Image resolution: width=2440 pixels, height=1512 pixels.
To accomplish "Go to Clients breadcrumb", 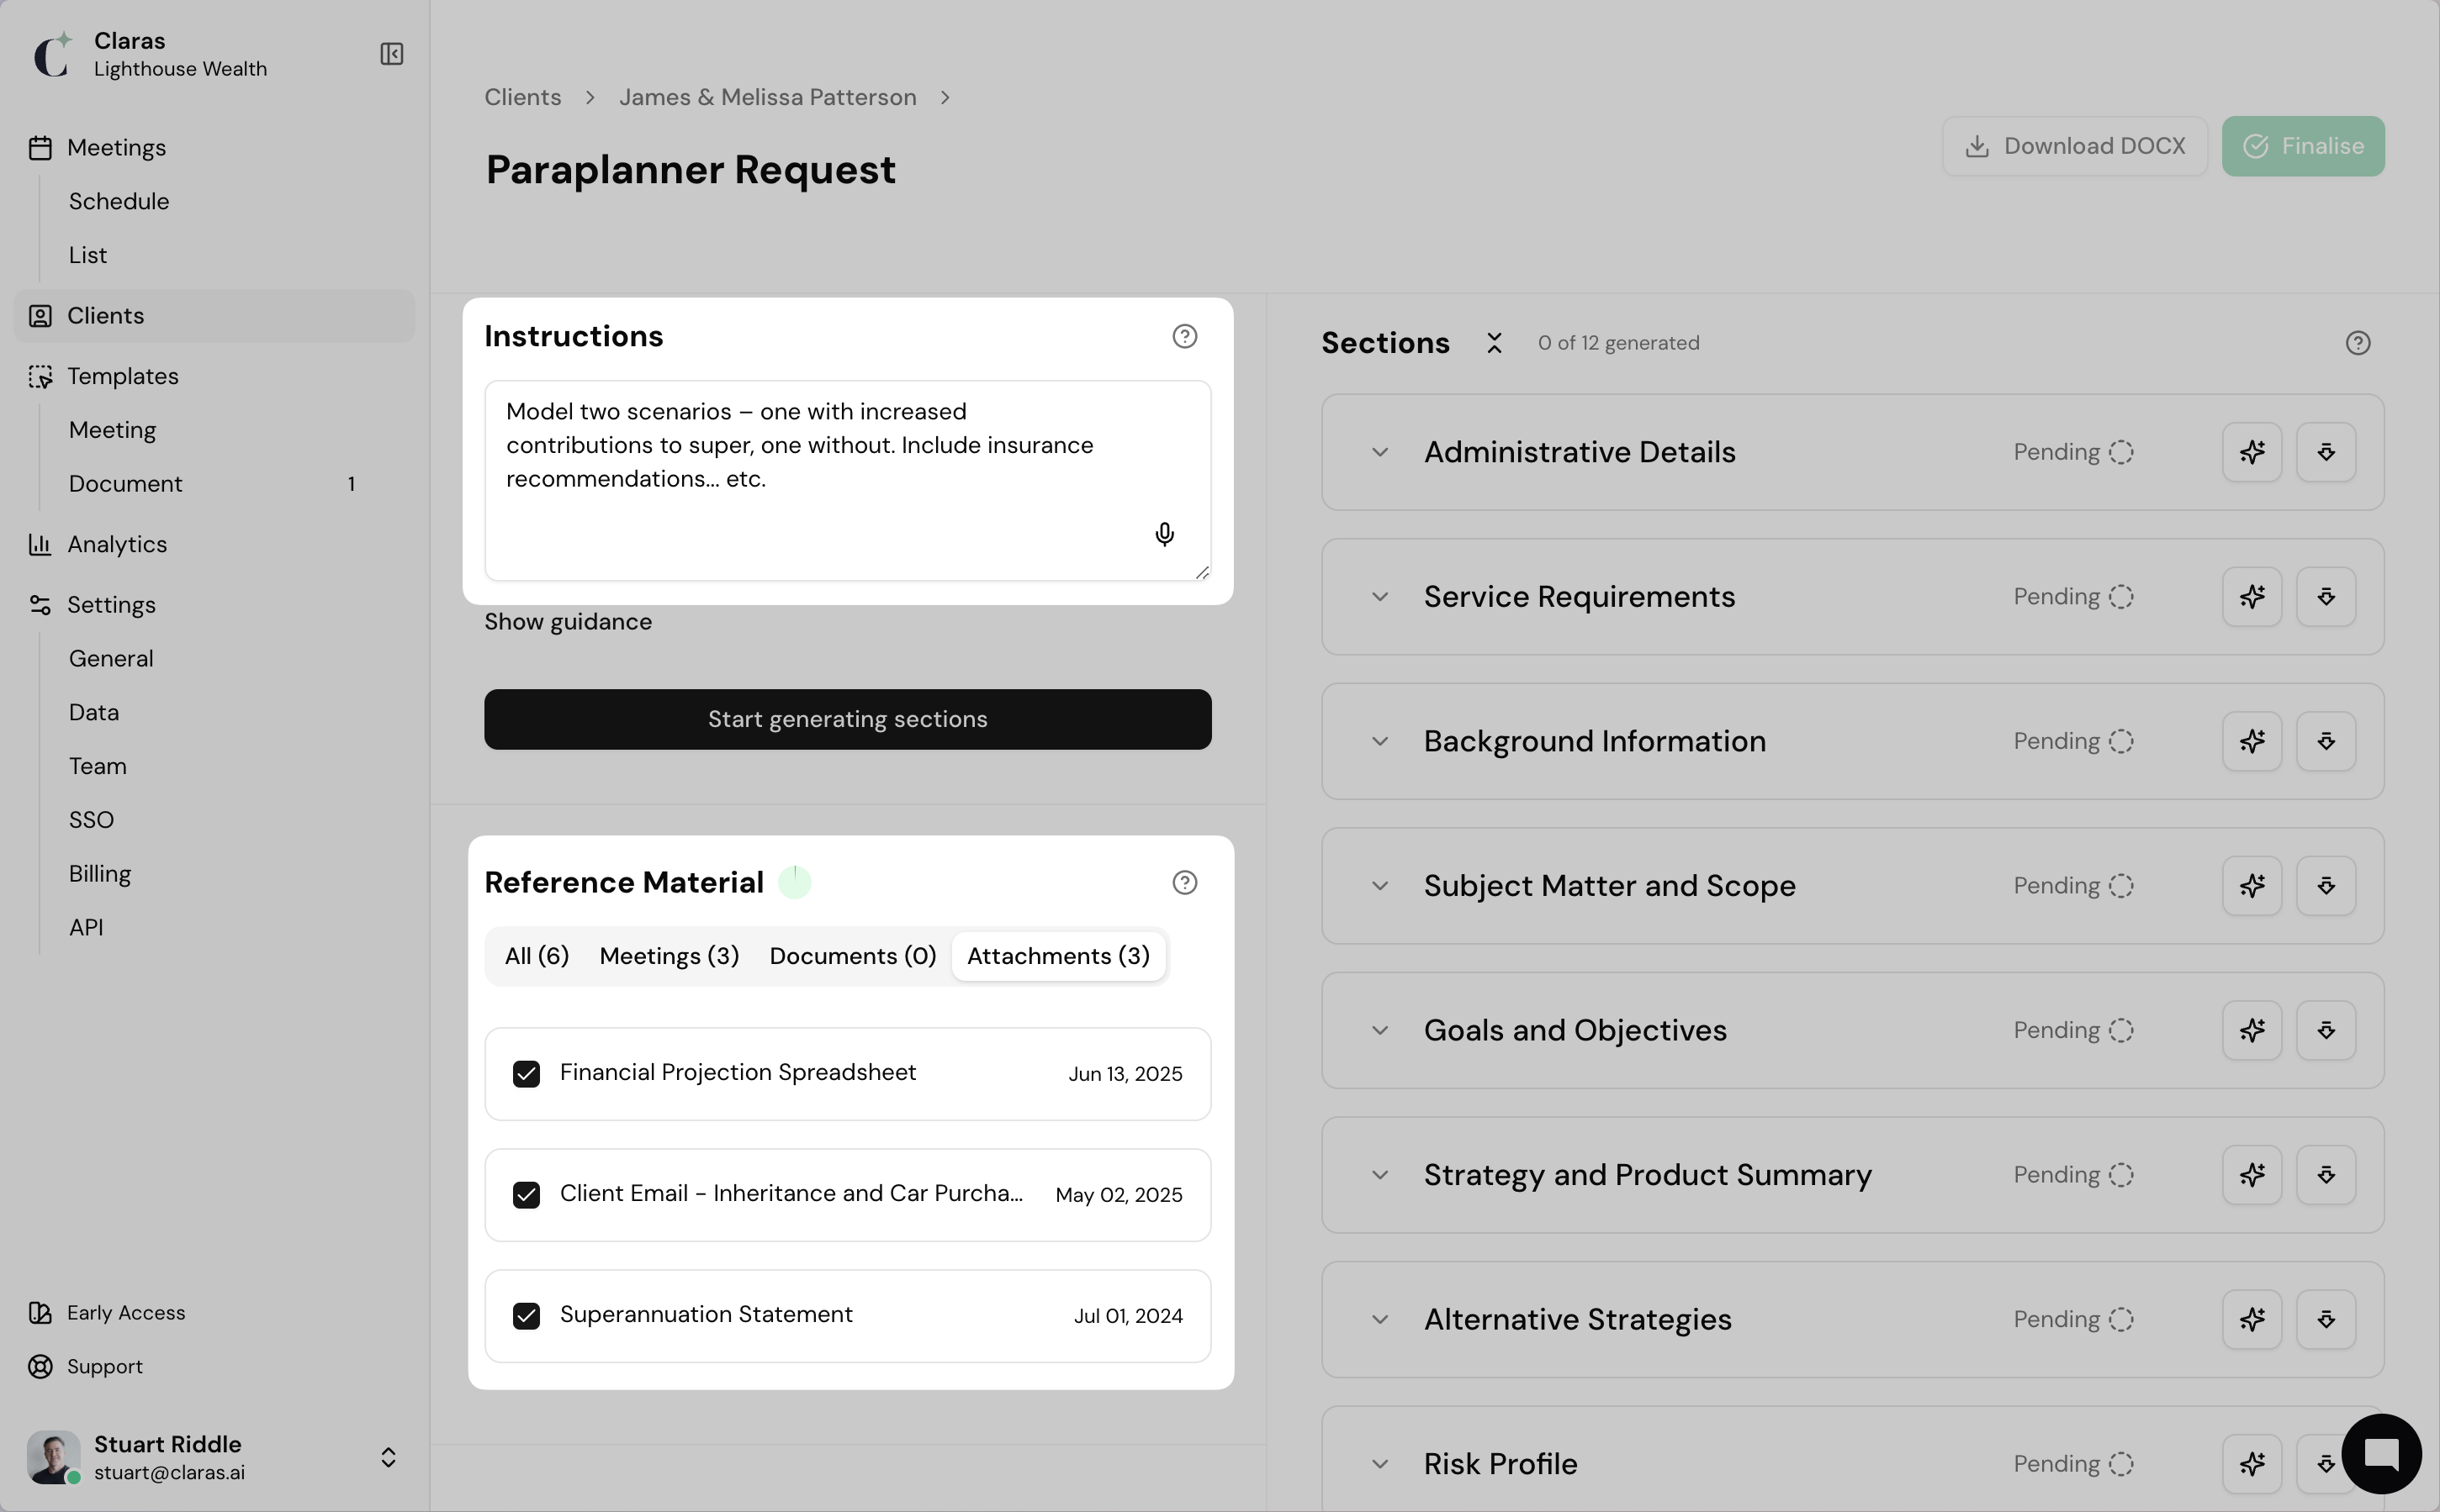I will point(522,97).
